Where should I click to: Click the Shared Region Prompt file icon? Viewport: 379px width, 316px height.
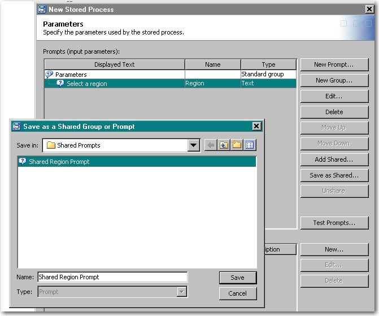23,162
